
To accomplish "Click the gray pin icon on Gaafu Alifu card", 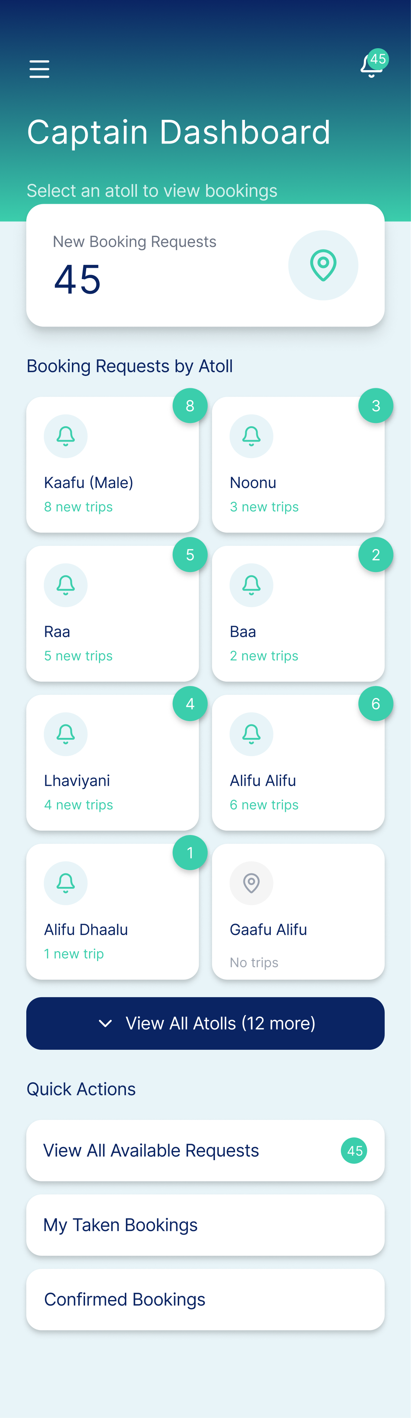I will pos(251,883).
